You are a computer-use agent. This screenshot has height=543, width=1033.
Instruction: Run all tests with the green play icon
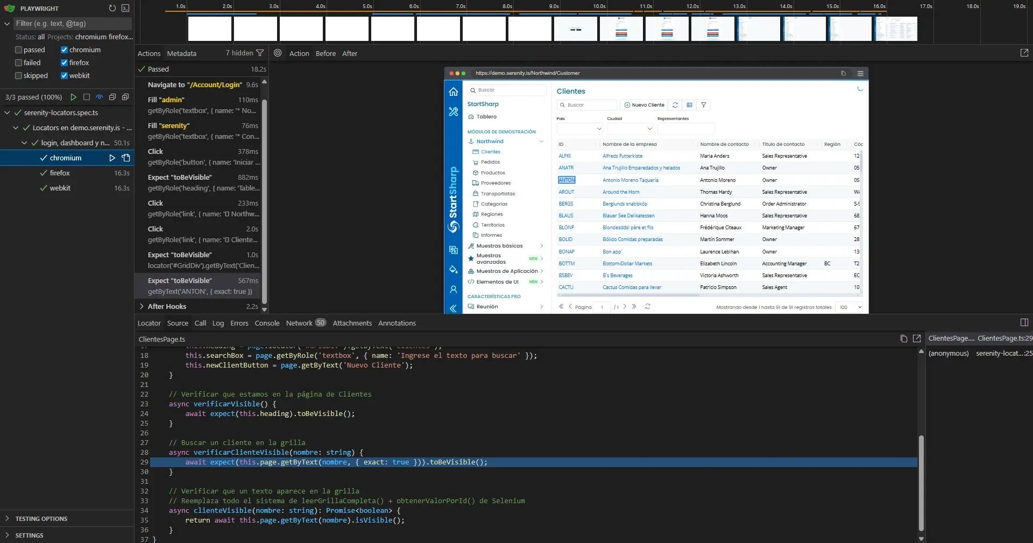coord(74,97)
